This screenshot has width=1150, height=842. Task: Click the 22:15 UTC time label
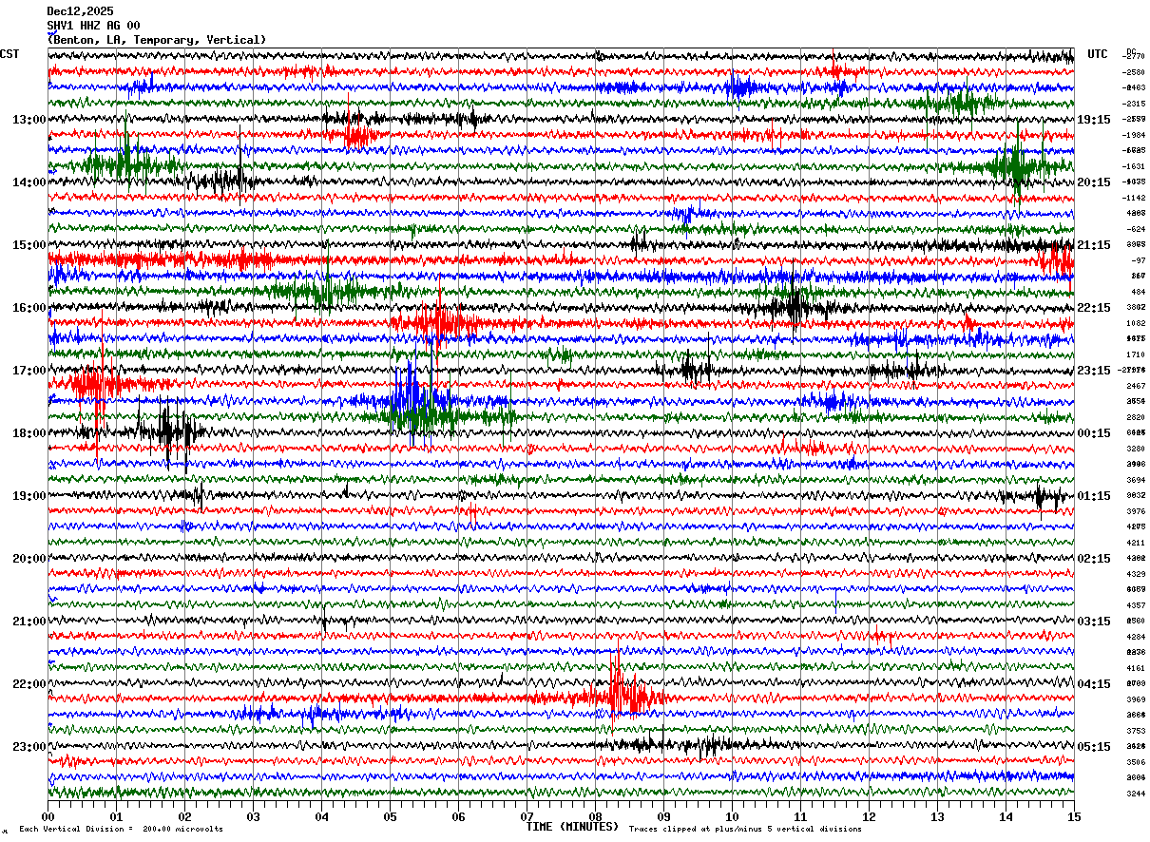(1094, 308)
